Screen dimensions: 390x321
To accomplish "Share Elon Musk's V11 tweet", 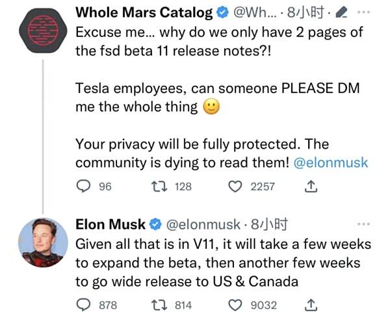I will pyautogui.click(x=311, y=305).
